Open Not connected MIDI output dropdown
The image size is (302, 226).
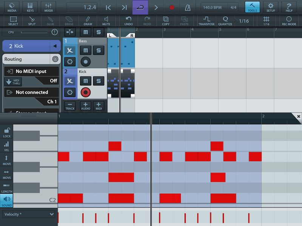click(x=31, y=92)
